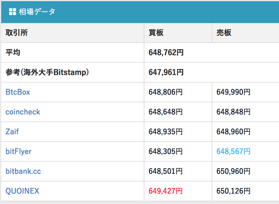Select coincheck bid price 648,648円

[165, 112]
